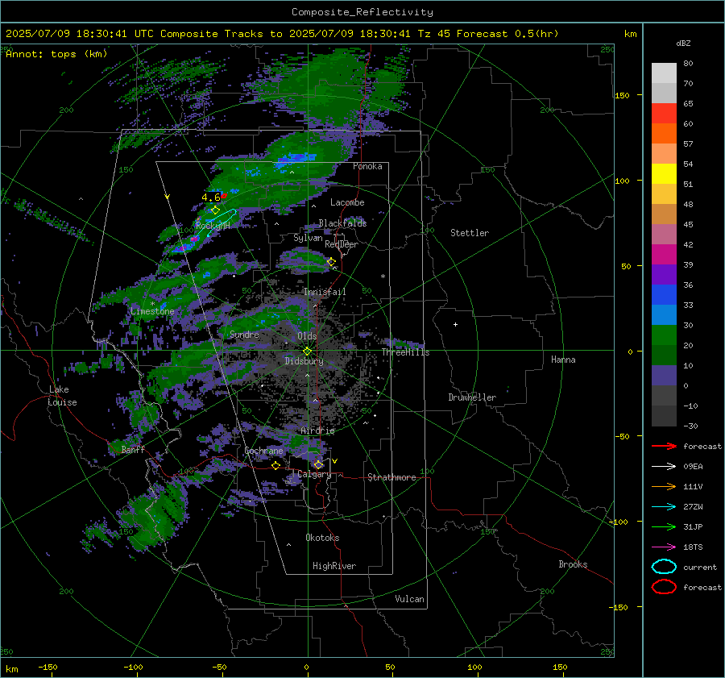Click the RockyMH location label
The height and width of the screenshot is (678, 725).
[213, 226]
